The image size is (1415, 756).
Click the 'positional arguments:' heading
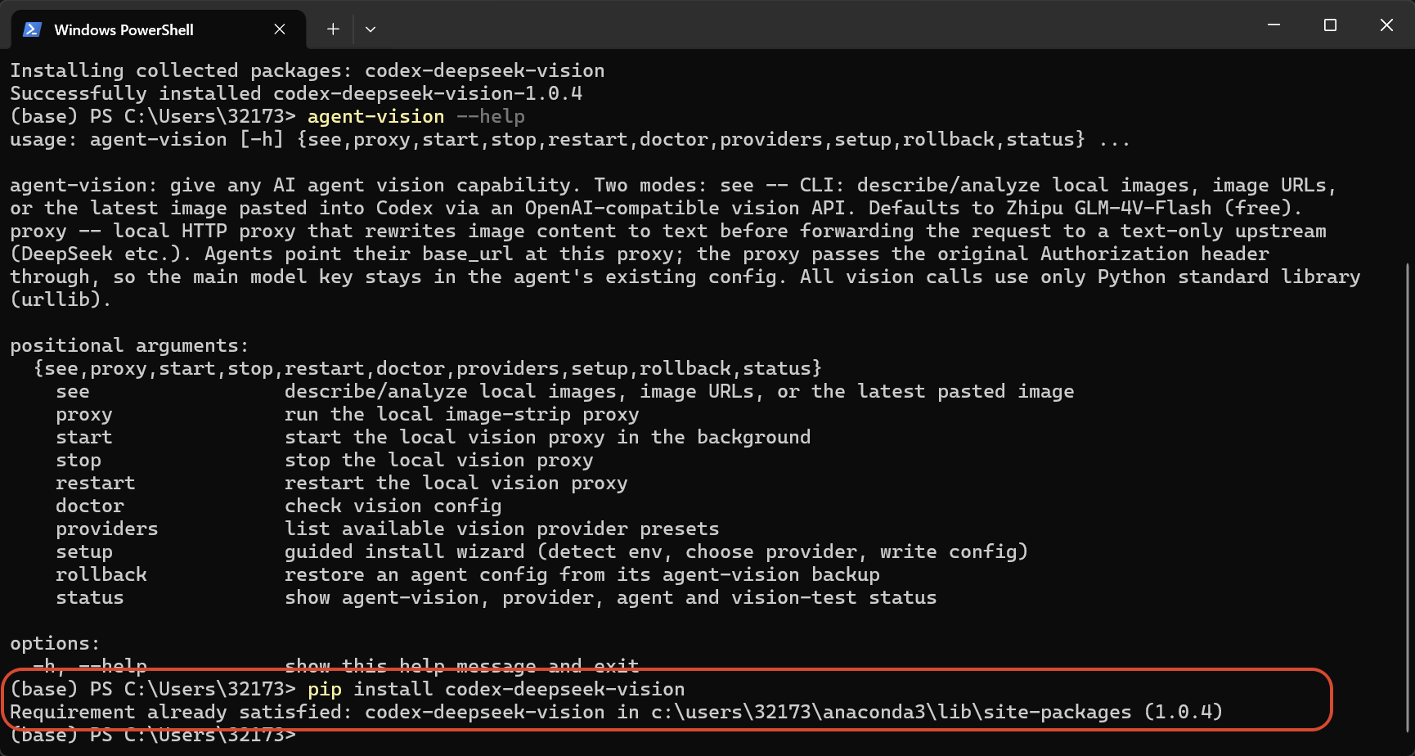coord(130,345)
